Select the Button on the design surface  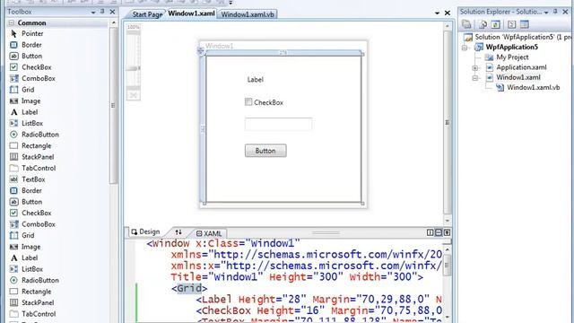tap(265, 151)
